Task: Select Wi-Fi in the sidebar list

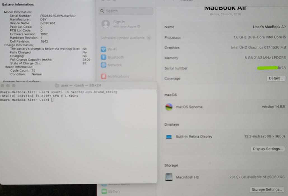Action: click(112, 49)
